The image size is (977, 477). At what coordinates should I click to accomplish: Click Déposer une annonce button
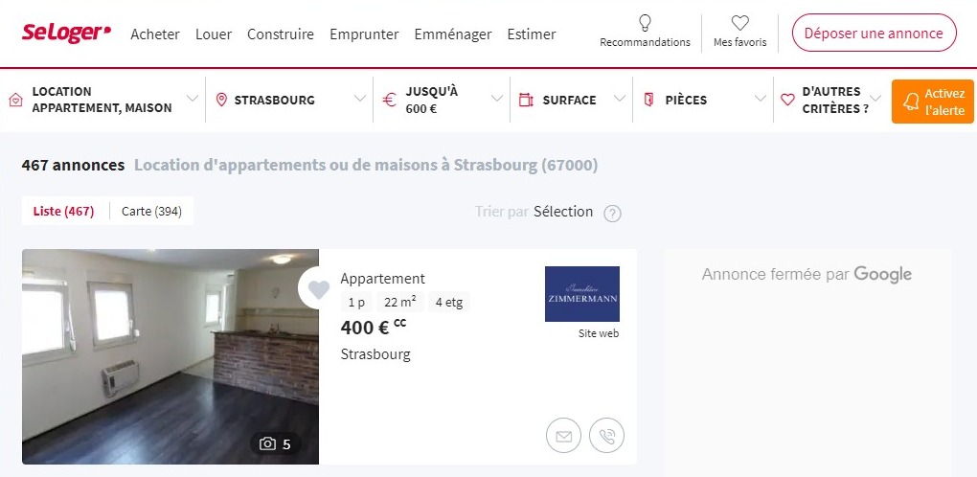(x=874, y=33)
